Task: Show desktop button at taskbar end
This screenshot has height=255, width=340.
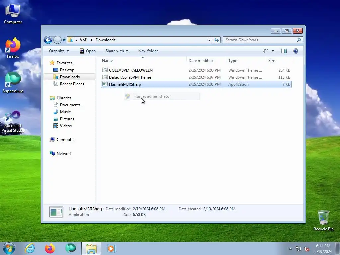Action: [338, 249]
